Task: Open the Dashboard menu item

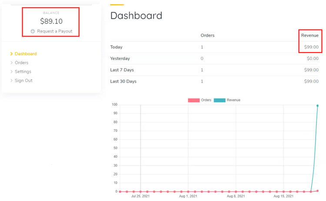Action: (26, 54)
